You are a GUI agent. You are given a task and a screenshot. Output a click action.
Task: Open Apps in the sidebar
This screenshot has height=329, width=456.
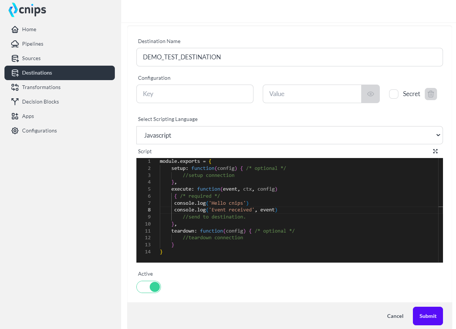point(59,116)
